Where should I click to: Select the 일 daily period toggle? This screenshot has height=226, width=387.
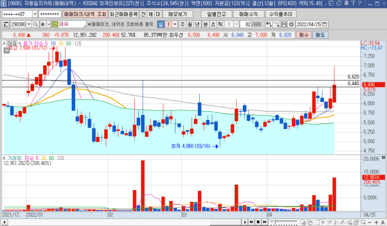click(161, 24)
